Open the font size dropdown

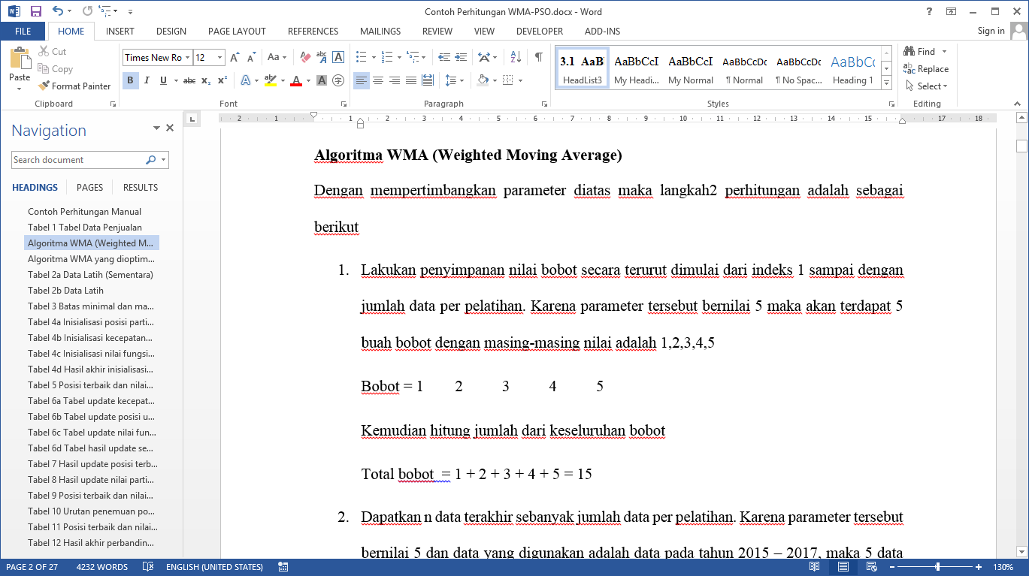tap(219, 58)
